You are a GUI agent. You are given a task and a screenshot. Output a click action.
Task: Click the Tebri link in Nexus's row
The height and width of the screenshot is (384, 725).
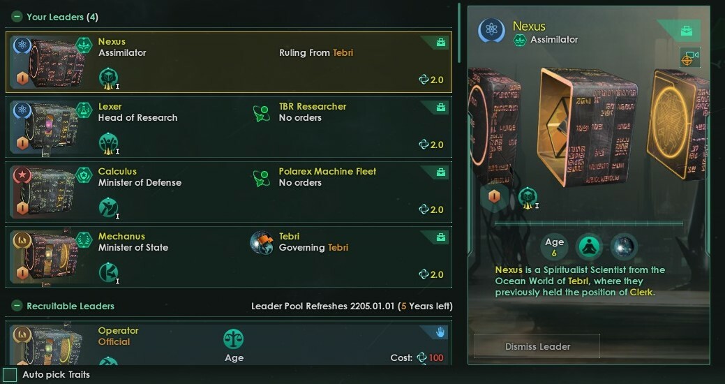tap(343, 52)
